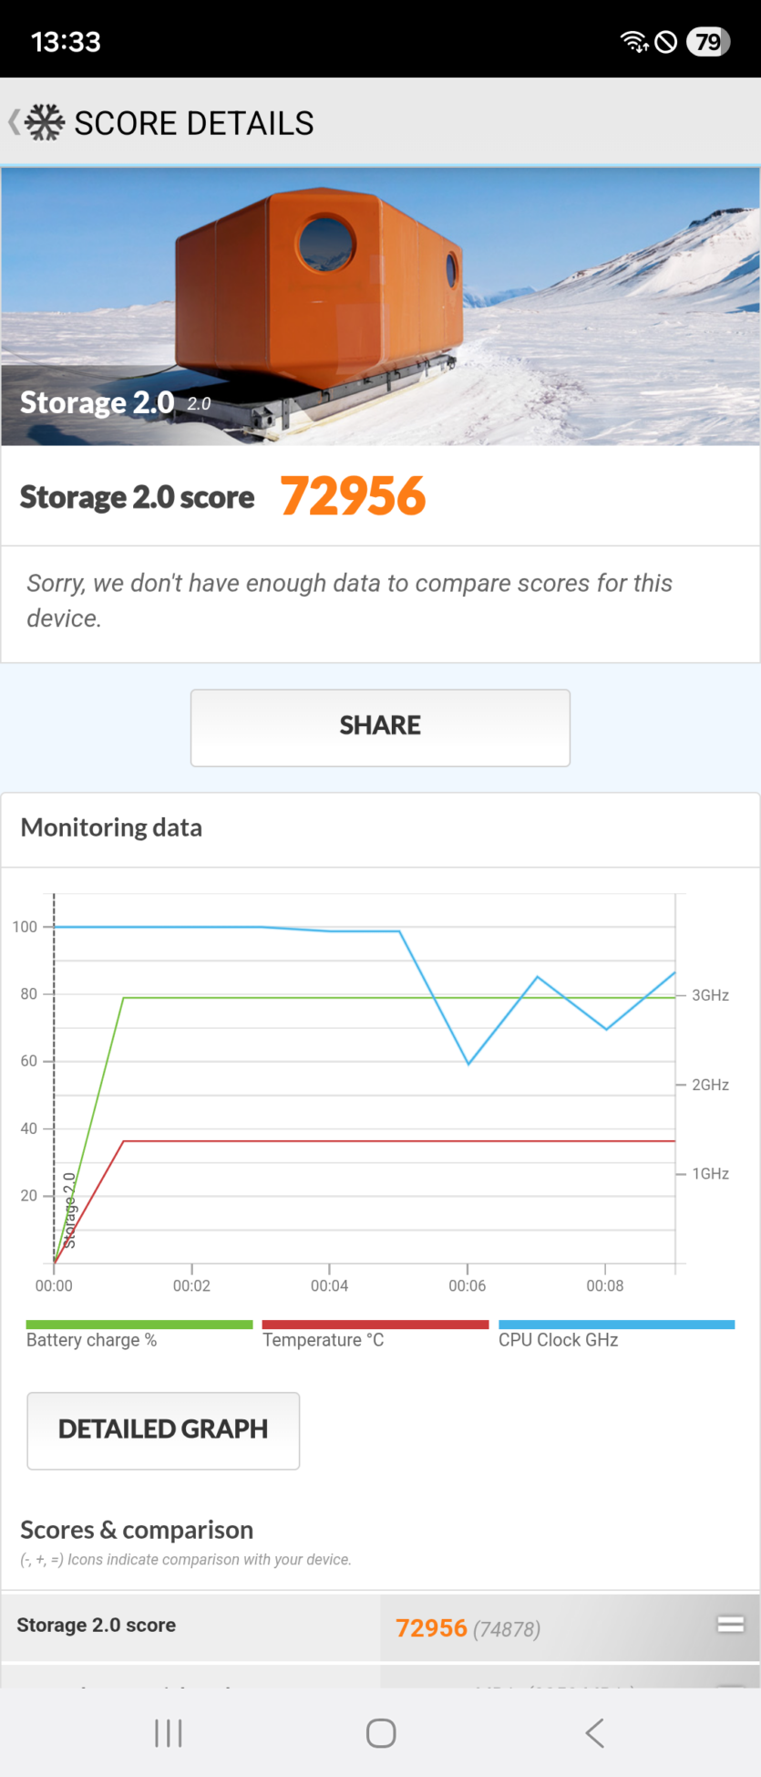761x1777 pixels.
Task: Click the SHARE button
Action: 380,728
